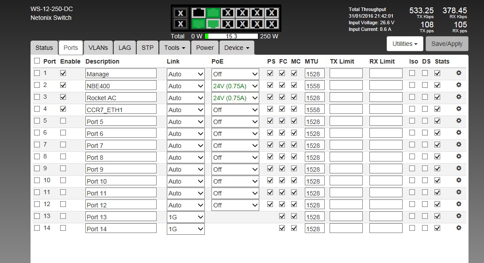The image size is (484, 263).
Task: Check the Iso box for the NBE400 port
Action: [412, 85]
